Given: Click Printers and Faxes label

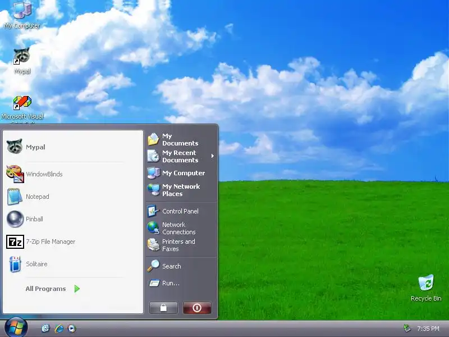Looking at the screenshot, I should tap(178, 245).
